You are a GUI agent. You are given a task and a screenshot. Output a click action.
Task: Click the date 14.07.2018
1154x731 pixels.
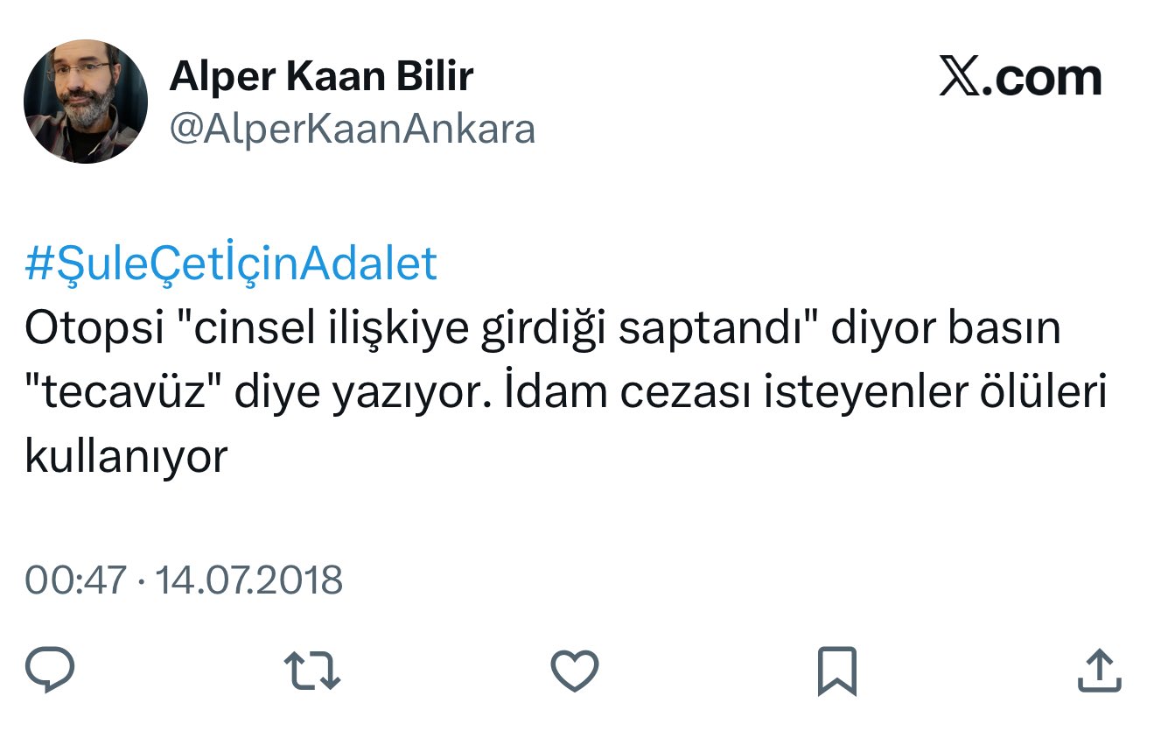click(x=248, y=580)
